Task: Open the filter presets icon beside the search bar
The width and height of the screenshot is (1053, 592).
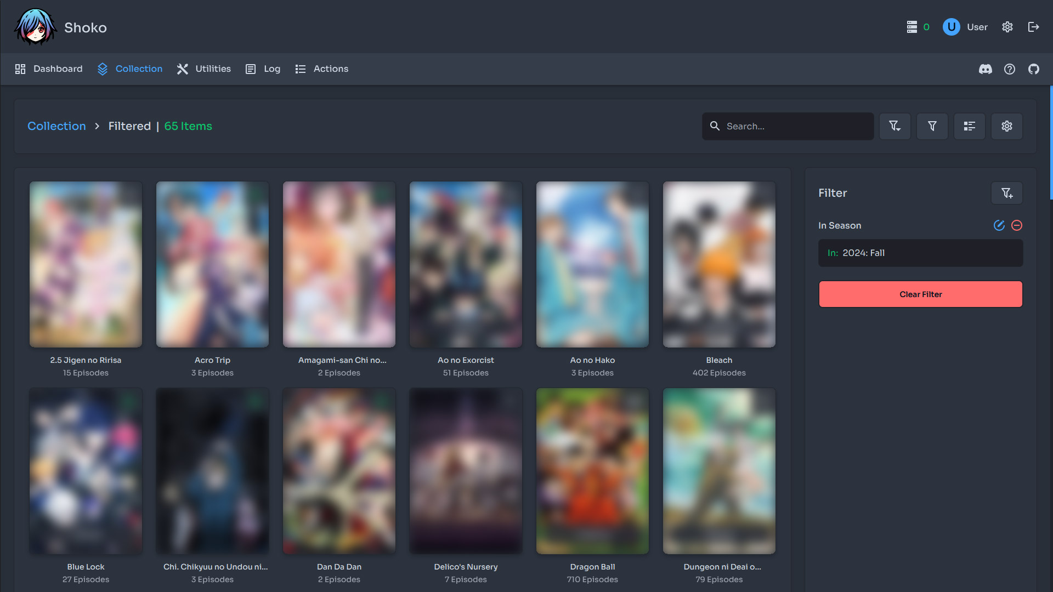Action: [895, 126]
